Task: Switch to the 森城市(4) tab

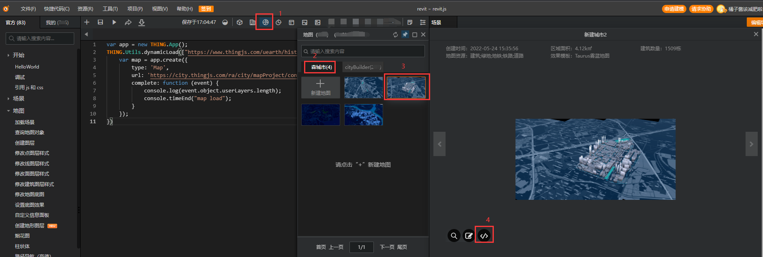Action: click(x=321, y=67)
